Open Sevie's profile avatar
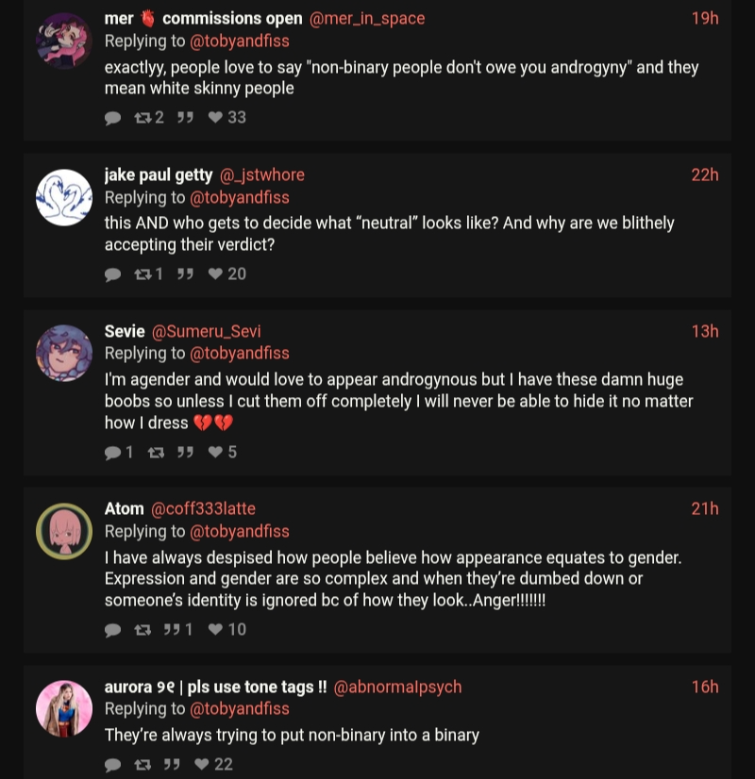This screenshot has width=755, height=779. [x=64, y=353]
